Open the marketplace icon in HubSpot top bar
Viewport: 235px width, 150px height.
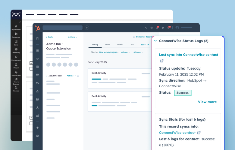(x=152, y=28)
